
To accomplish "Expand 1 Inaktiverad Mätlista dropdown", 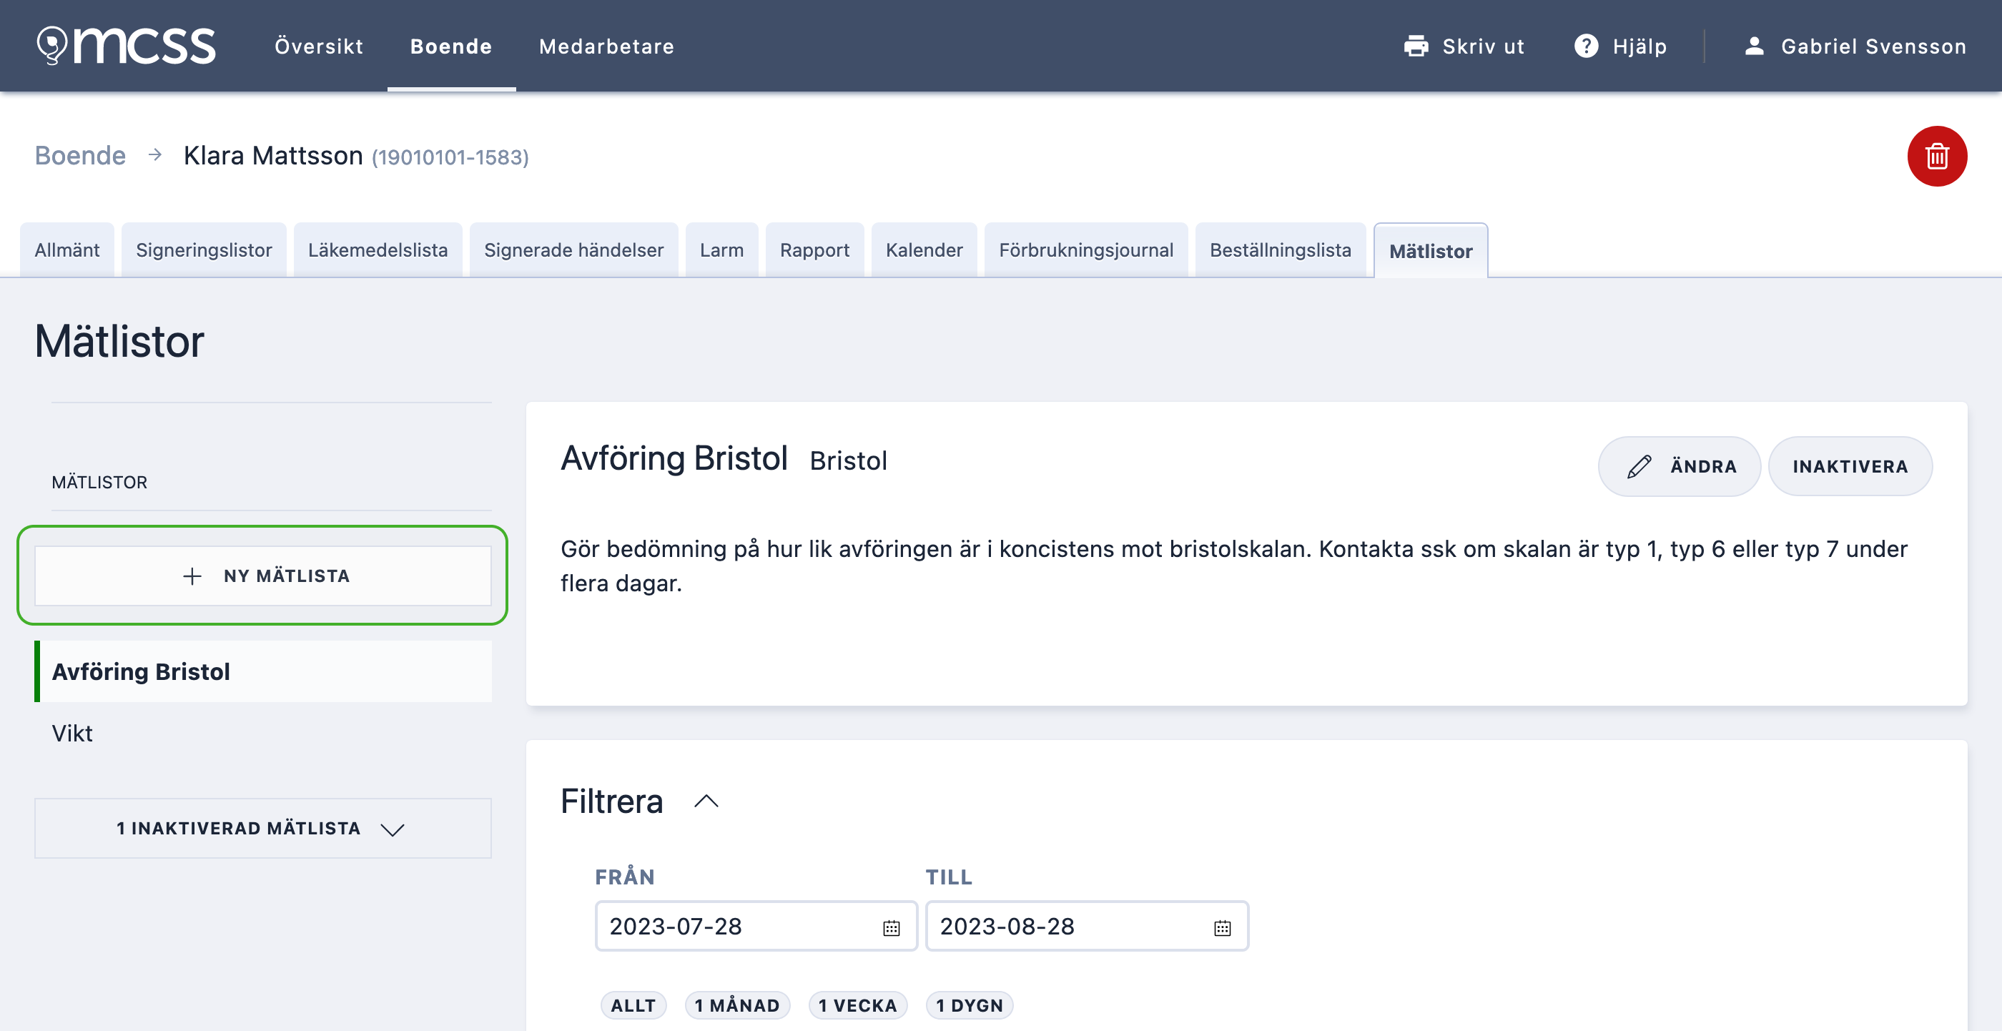I will 262,828.
